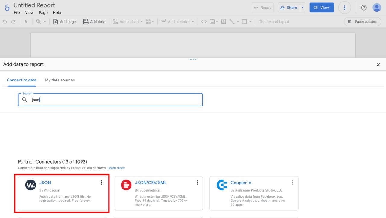Open the line type dropdown arrow

[238, 22]
